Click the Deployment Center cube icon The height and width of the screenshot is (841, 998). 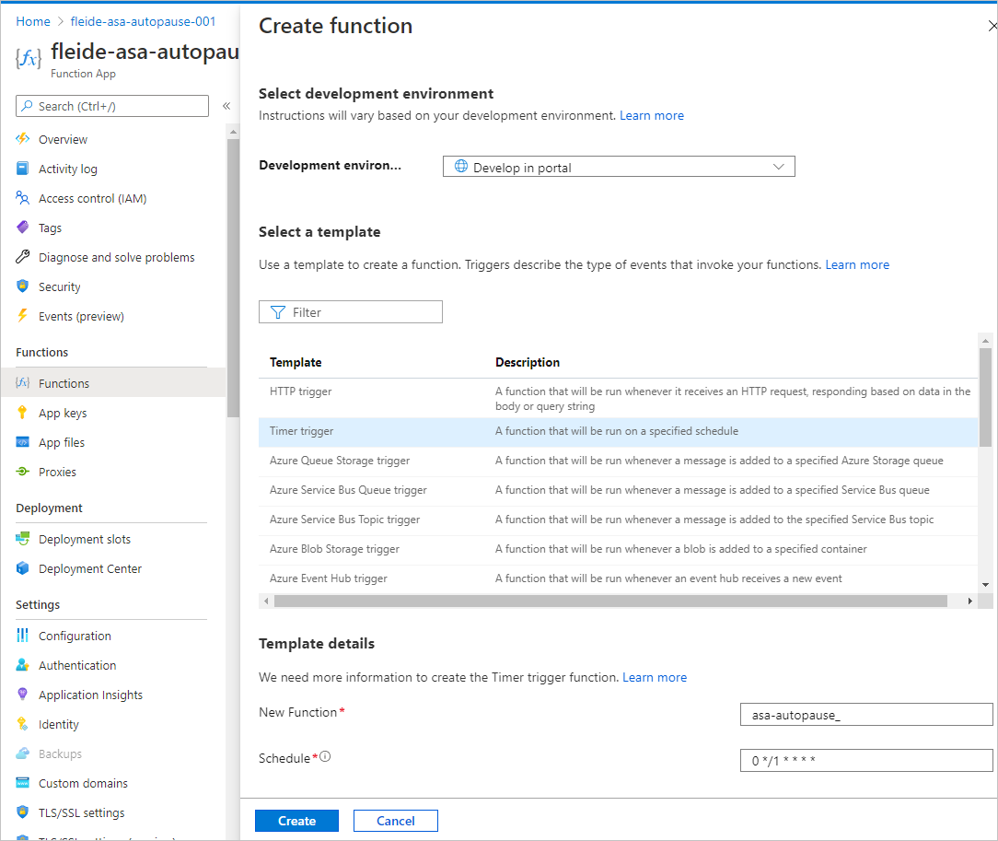[23, 567]
